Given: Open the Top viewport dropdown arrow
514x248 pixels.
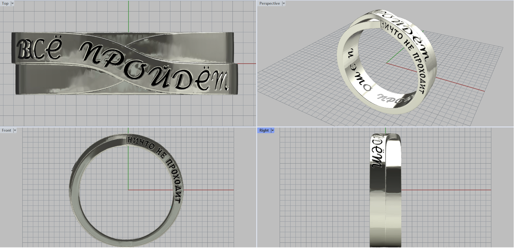Looking at the screenshot, I should point(13,4).
